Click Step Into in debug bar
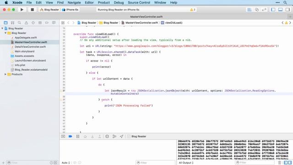 92,137
